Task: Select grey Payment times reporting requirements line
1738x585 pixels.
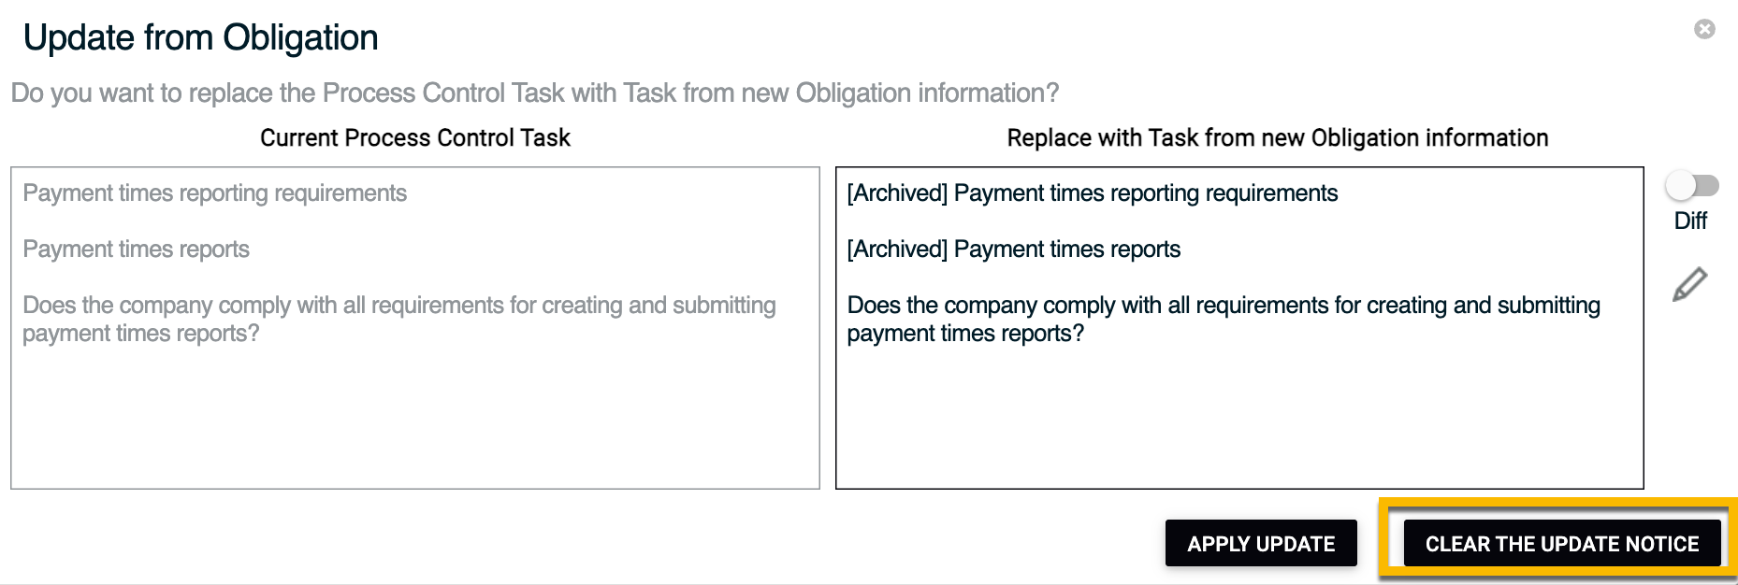Action: [215, 193]
